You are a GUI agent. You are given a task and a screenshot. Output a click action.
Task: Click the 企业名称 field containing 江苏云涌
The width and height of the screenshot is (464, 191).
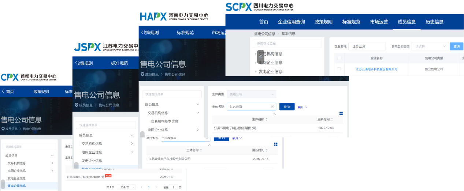(x=367, y=46)
